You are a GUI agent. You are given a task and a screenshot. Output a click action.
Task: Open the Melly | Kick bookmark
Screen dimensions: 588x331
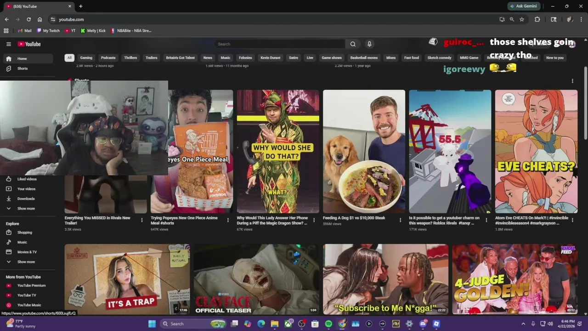pos(93,31)
